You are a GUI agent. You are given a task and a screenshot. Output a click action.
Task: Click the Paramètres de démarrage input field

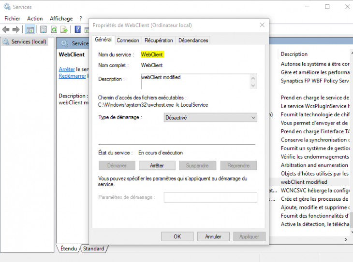pos(210,197)
